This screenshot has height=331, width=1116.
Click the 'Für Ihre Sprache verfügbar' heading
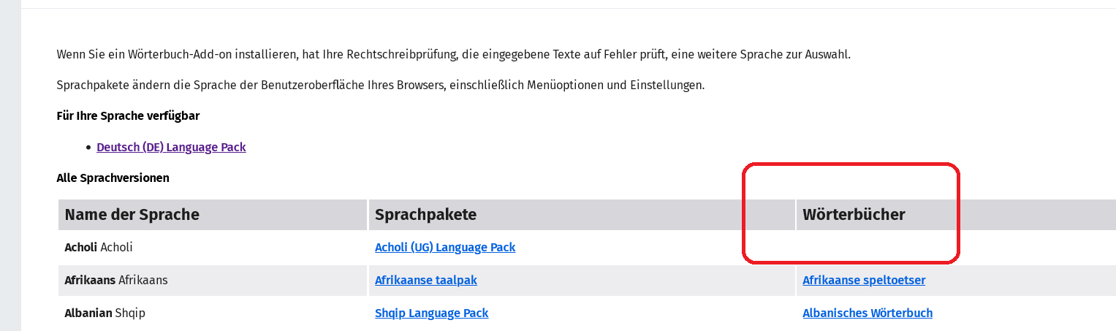tap(128, 115)
